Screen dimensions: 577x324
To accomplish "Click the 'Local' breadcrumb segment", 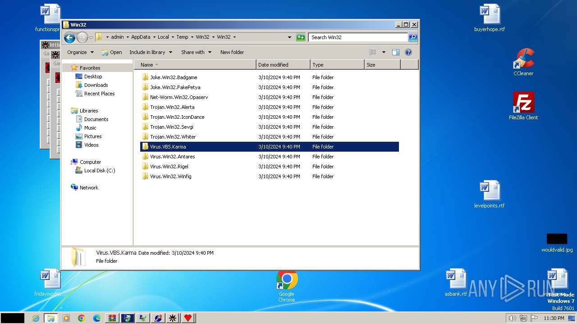I will [163, 37].
